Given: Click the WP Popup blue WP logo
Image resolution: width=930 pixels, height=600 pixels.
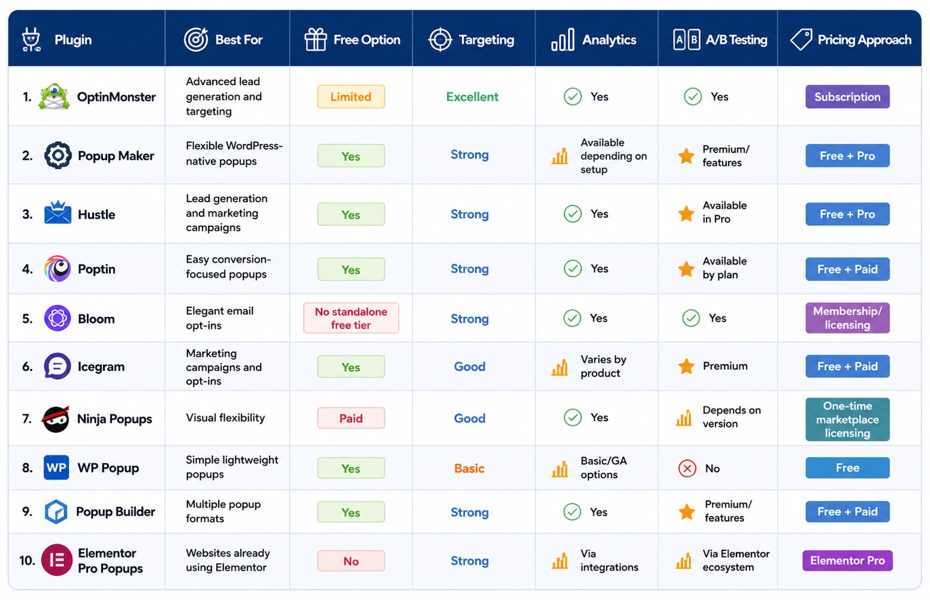Looking at the screenshot, I should click(x=57, y=468).
